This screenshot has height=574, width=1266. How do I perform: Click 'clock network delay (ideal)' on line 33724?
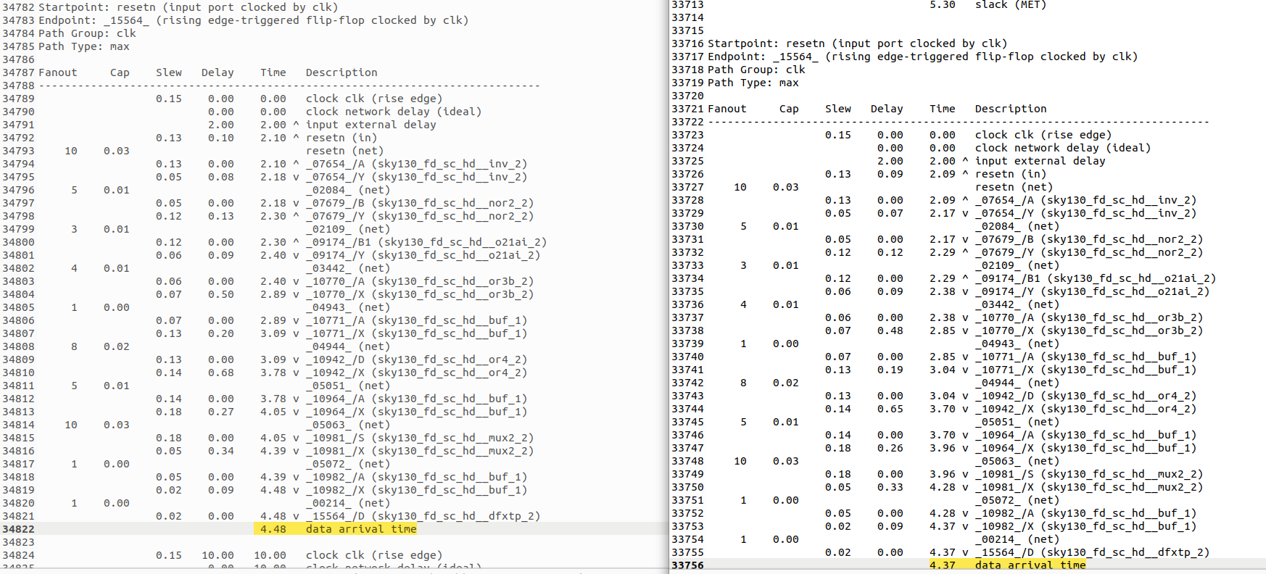pyautogui.click(x=1062, y=148)
